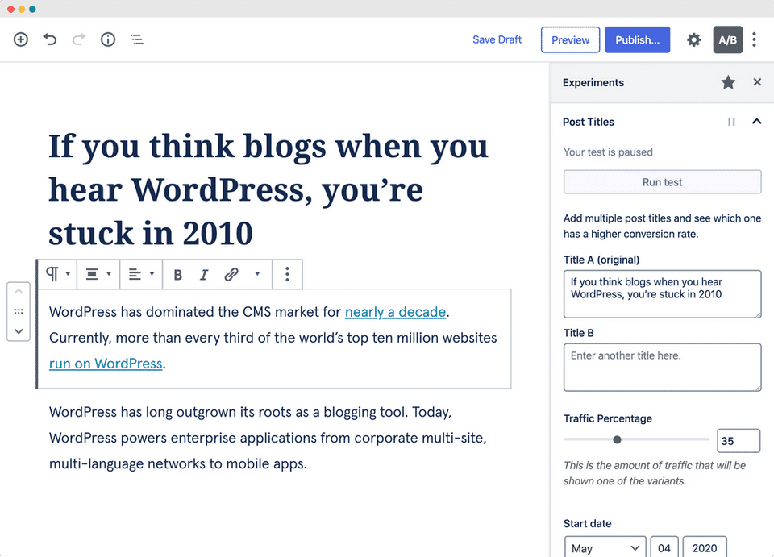Toggle italic formatting
The height and width of the screenshot is (557, 774).
pyautogui.click(x=204, y=274)
